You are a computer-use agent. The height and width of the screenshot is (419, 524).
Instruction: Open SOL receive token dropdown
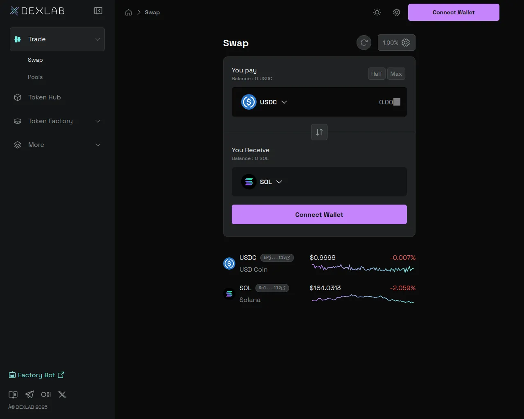[262, 182]
